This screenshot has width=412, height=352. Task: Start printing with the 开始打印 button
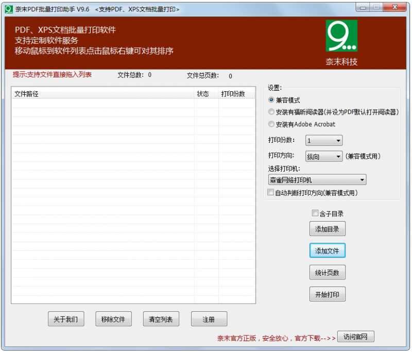(x=328, y=294)
